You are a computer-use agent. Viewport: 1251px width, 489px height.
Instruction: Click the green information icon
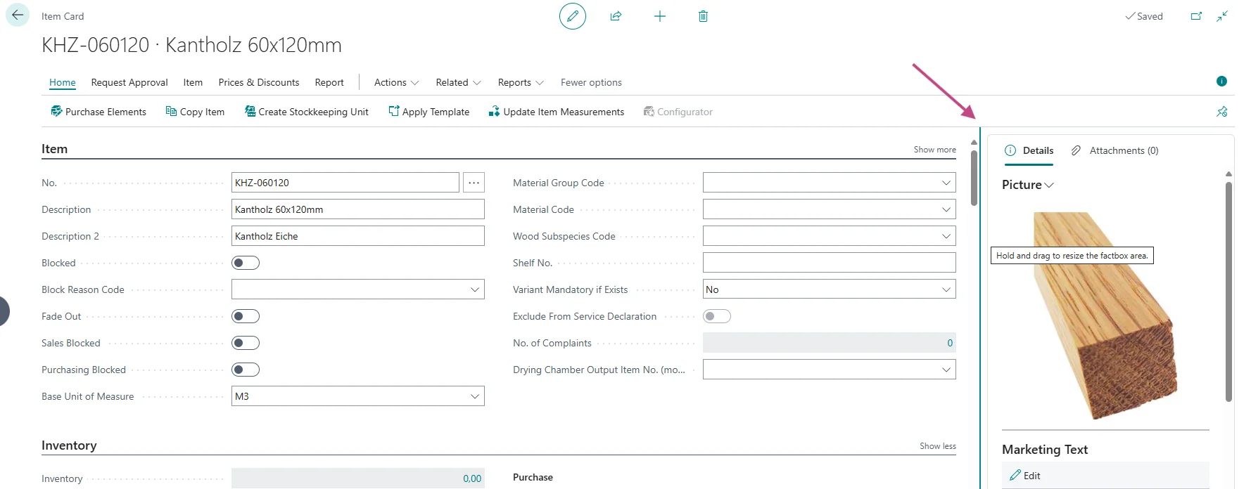(1221, 81)
